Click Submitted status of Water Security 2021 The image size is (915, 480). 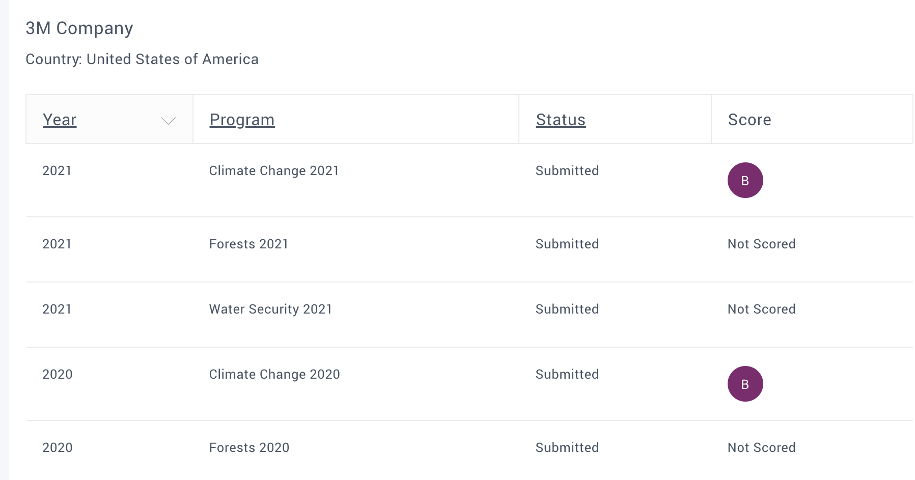567,309
